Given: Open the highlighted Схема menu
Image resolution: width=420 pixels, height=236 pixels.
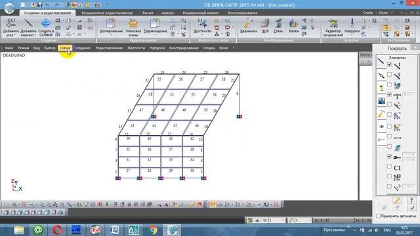Looking at the screenshot, I should click(65, 48).
